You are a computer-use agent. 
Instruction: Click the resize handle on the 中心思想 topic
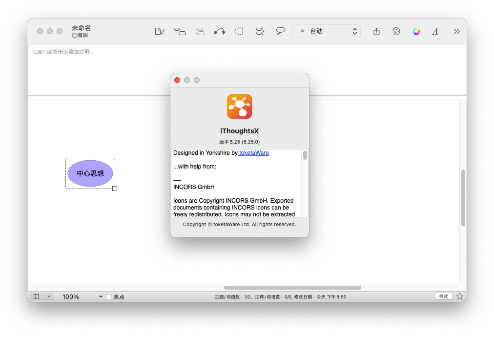coord(115,189)
